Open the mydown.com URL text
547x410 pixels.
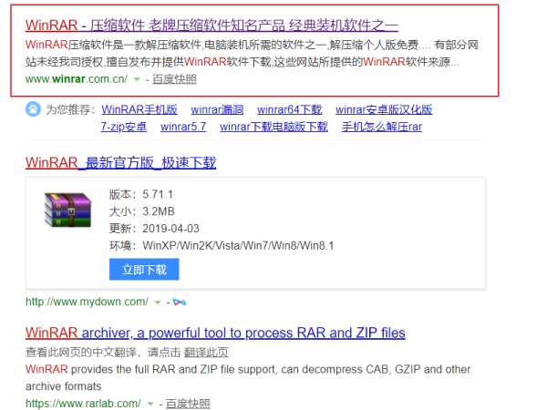pyautogui.click(x=87, y=302)
